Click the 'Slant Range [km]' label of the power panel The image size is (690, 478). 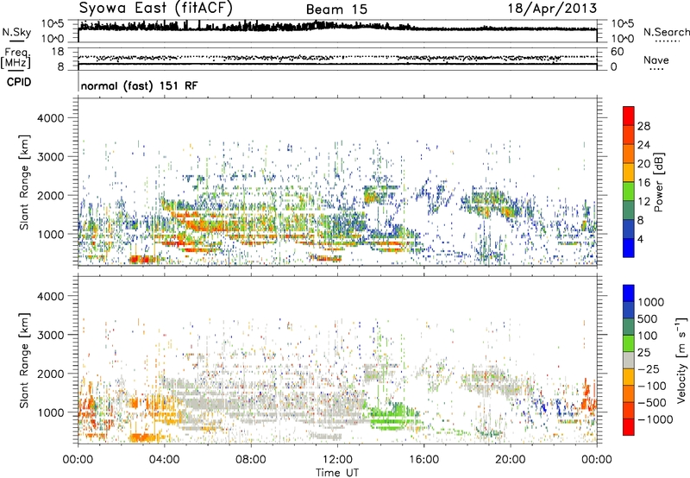[24, 182]
